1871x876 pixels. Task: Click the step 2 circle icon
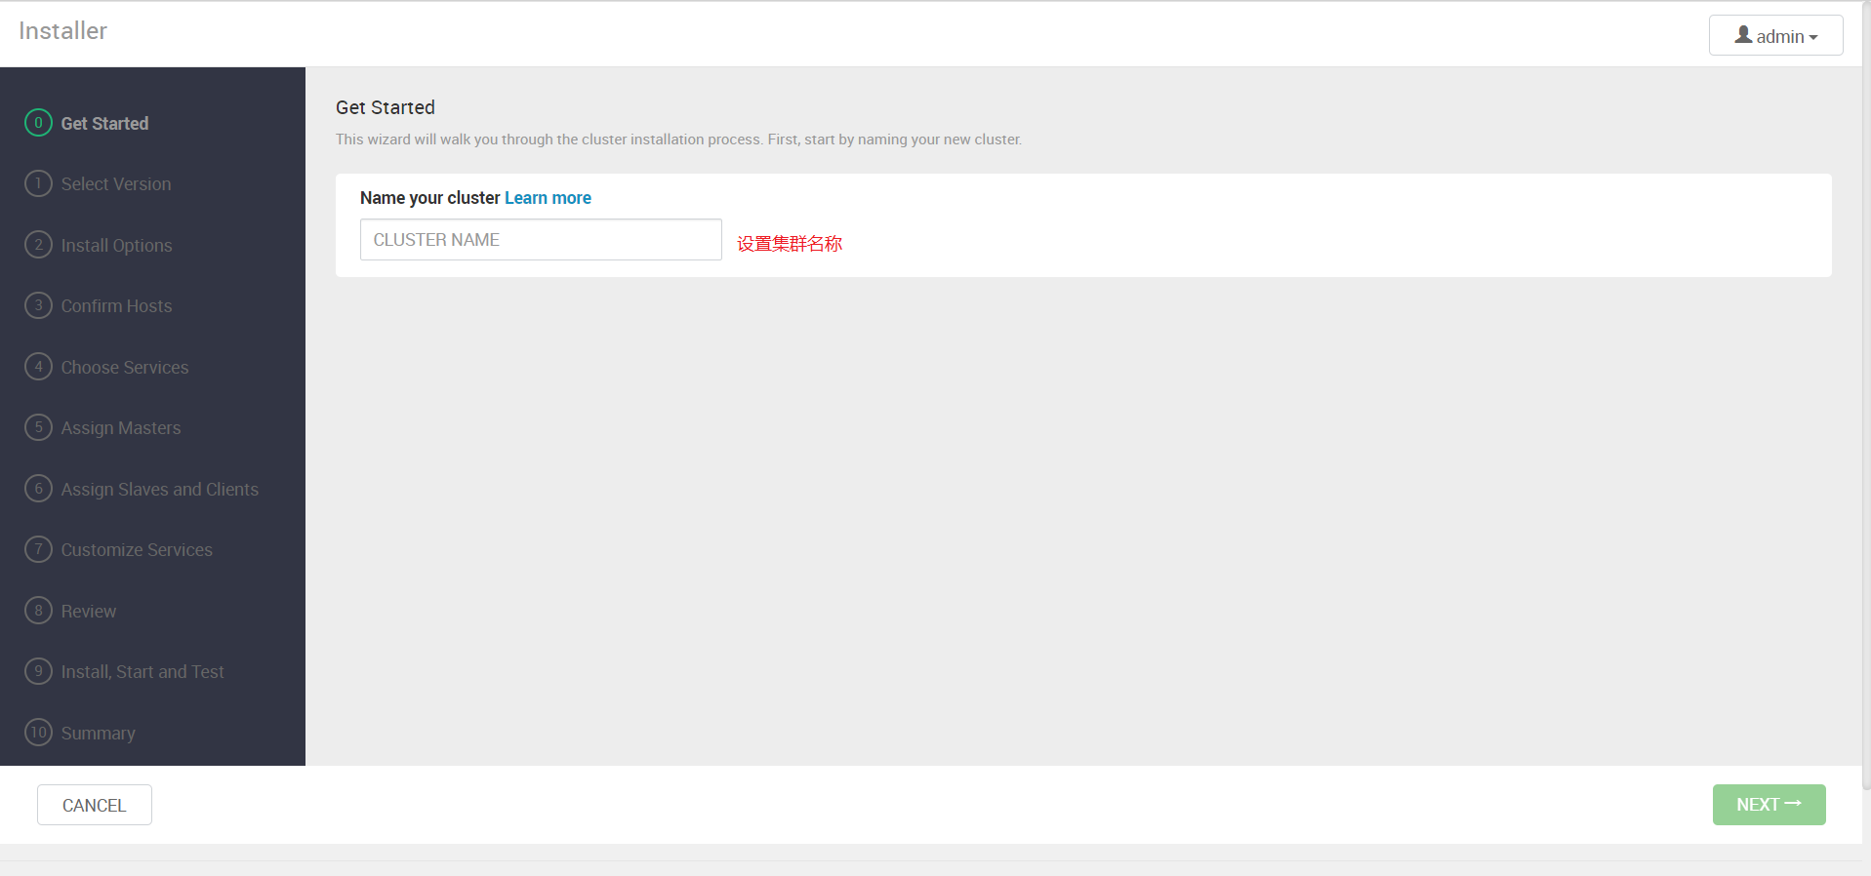click(x=38, y=245)
